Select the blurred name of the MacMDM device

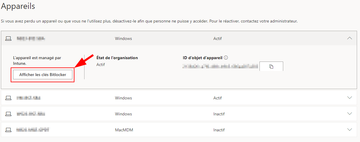(33, 130)
